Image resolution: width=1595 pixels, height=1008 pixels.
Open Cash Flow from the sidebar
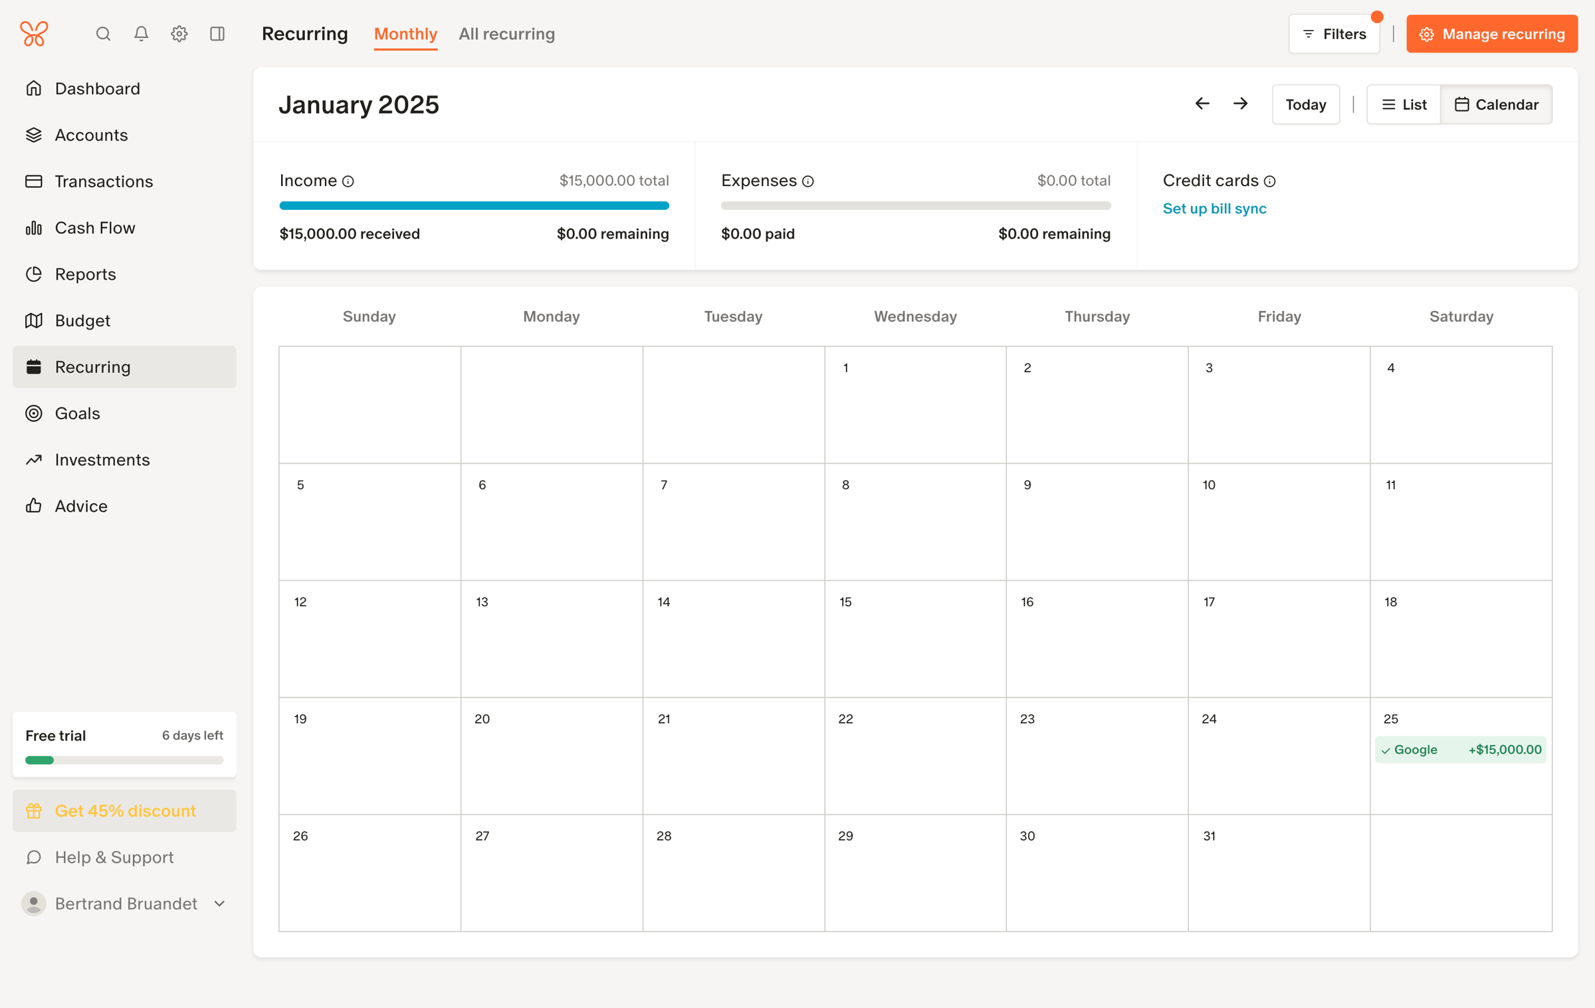tap(124, 228)
